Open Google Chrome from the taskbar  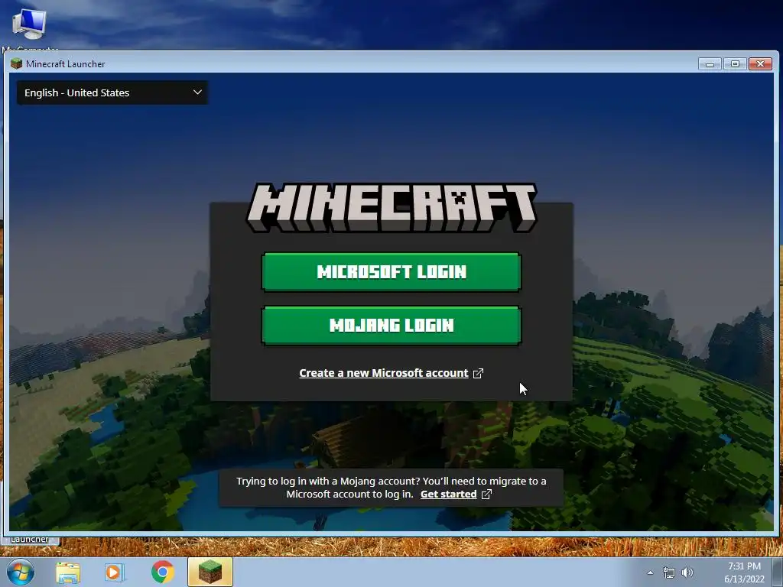coord(162,572)
